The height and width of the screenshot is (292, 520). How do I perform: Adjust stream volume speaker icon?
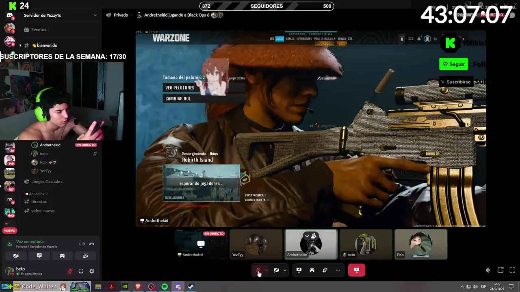click(488, 270)
